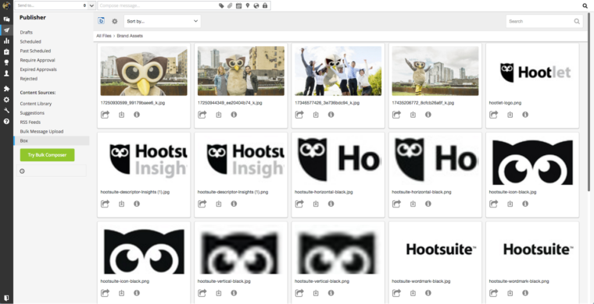The width and height of the screenshot is (594, 304).
Task: Download hootsuite-icon-black.jpg
Action: 510,204
